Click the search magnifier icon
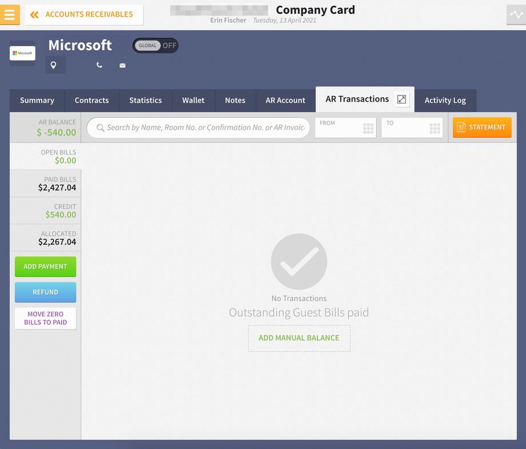Image resolution: width=526 pixels, height=449 pixels. [x=100, y=128]
